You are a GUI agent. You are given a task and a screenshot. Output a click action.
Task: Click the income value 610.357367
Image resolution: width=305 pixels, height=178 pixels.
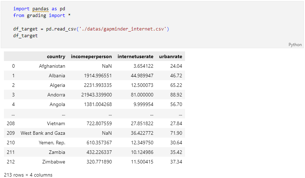[99, 143]
